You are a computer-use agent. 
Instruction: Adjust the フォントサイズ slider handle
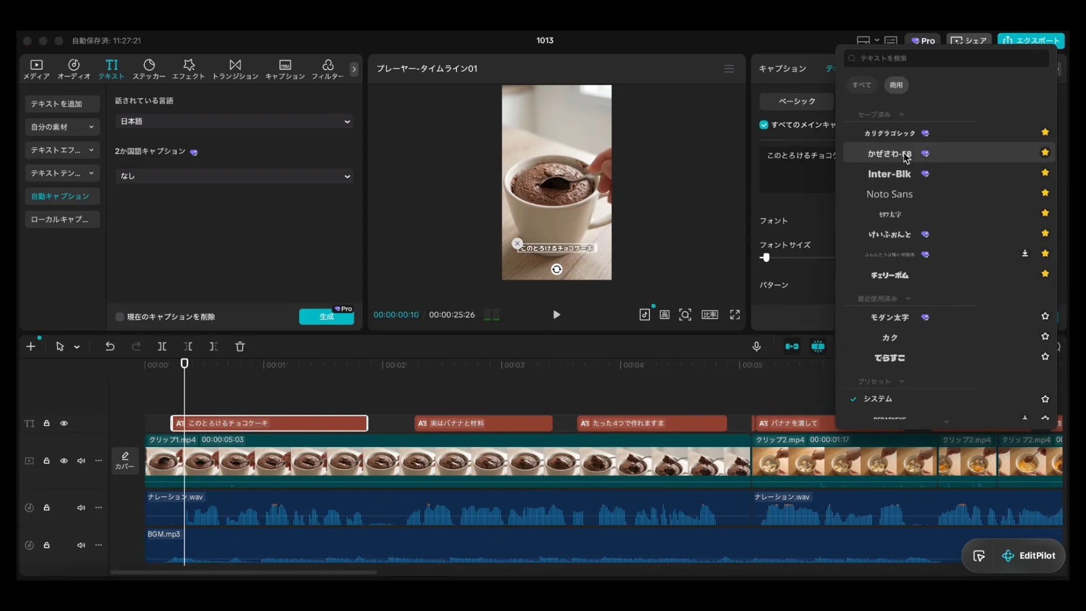[x=766, y=257]
